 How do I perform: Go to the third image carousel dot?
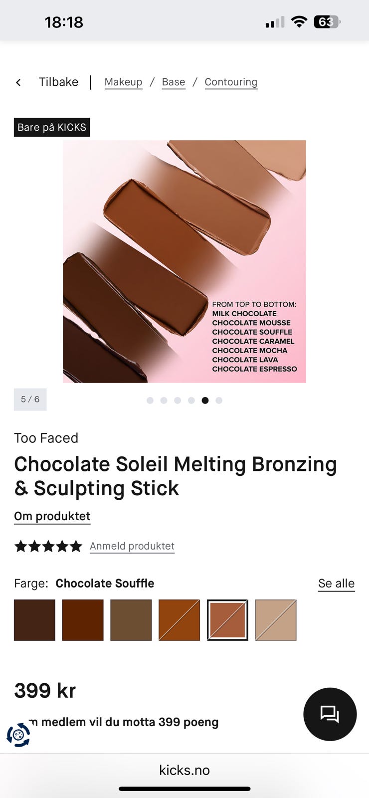tap(178, 400)
